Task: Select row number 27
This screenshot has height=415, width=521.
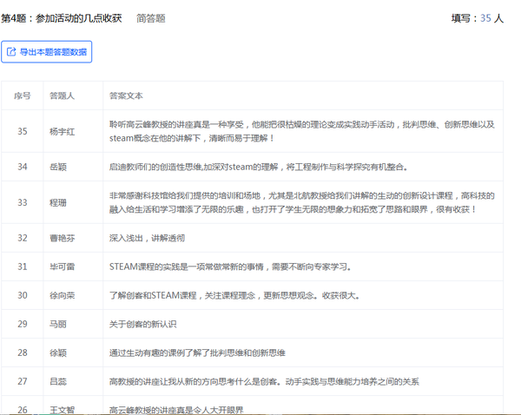Action: tap(23, 381)
